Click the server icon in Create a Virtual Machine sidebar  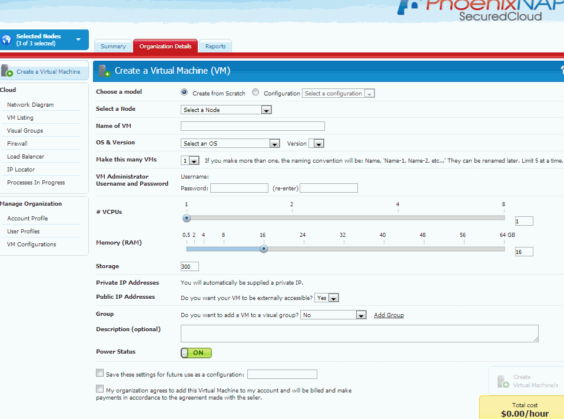[7, 71]
